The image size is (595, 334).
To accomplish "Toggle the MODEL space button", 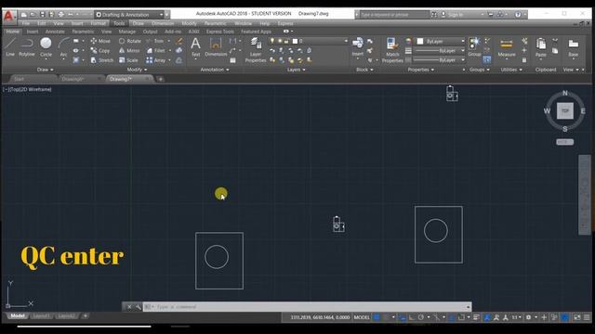I will click(x=362, y=317).
